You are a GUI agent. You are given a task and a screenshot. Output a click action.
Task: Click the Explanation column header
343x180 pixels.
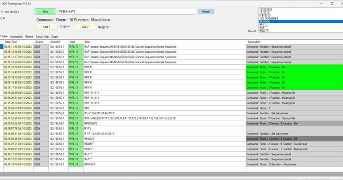pyautogui.click(x=294, y=42)
